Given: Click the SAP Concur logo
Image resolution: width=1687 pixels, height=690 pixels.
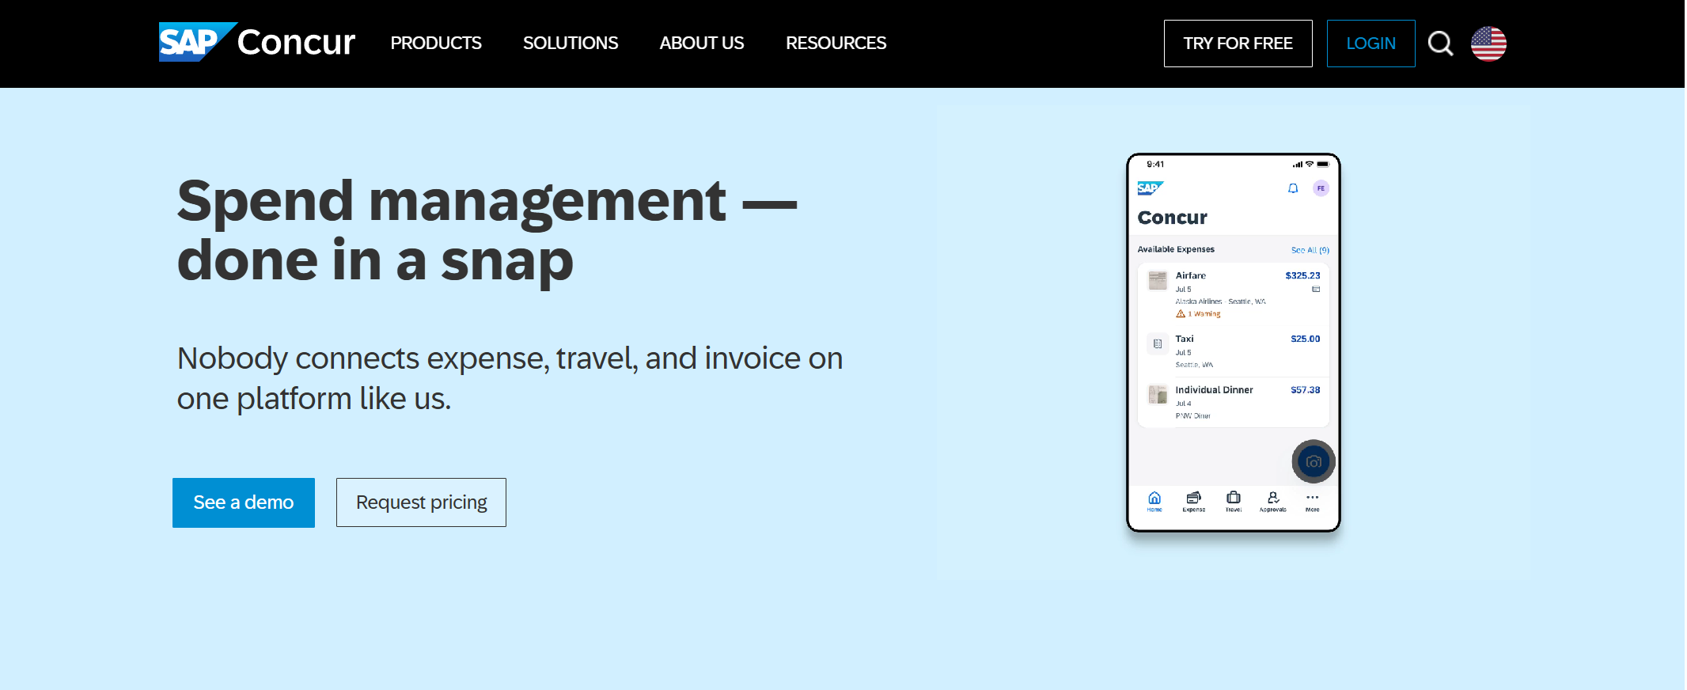Looking at the screenshot, I should tap(257, 42).
